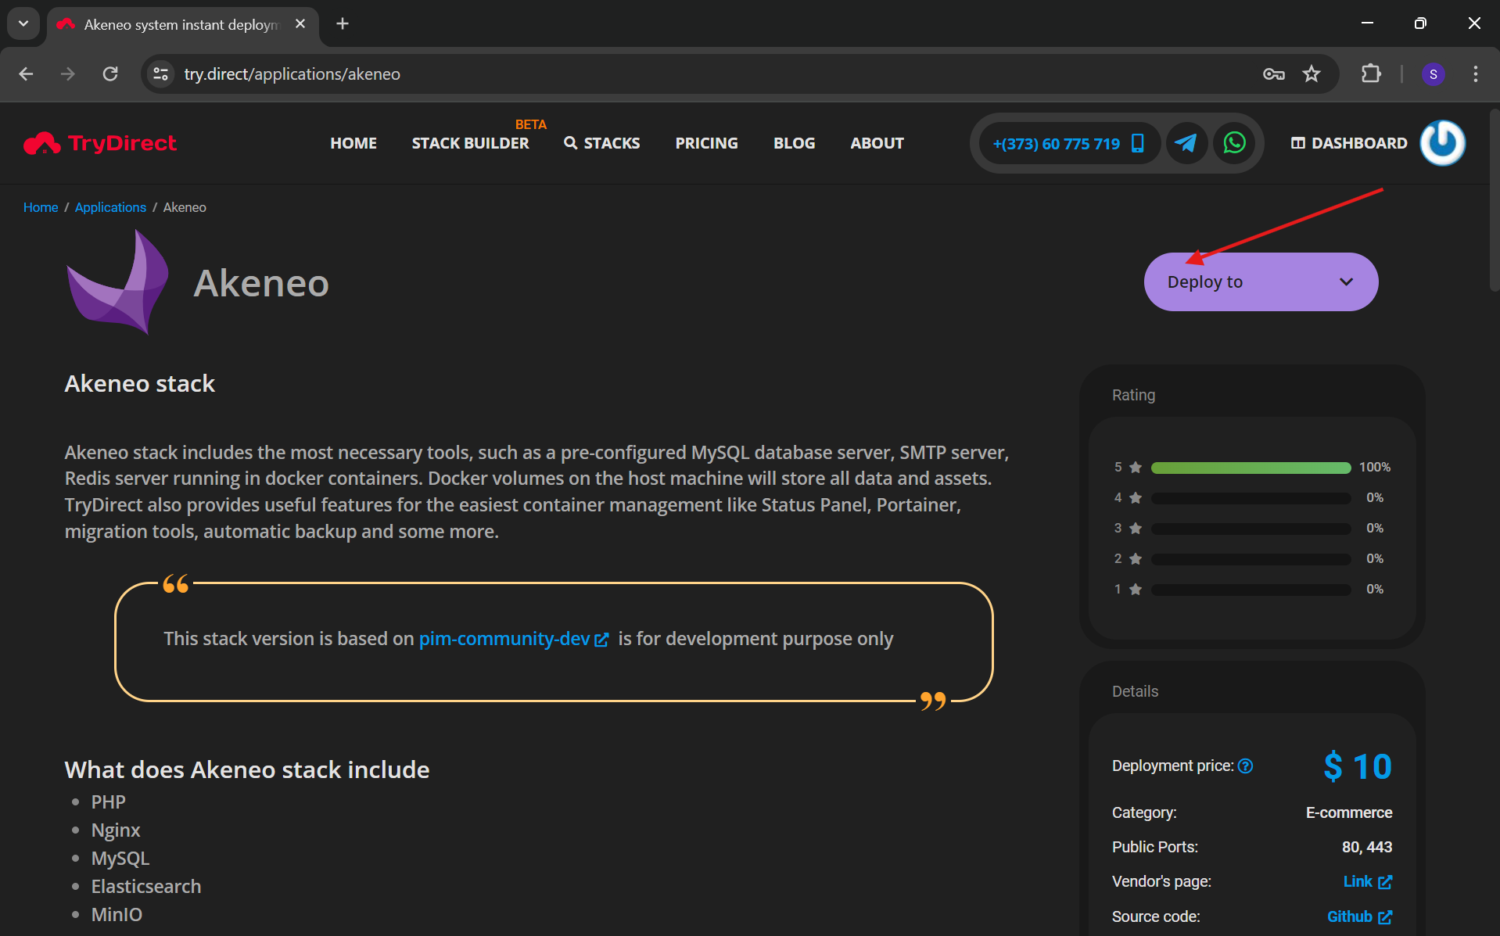
Task: Click the 'Akeneo stack' heading
Action: point(139,384)
